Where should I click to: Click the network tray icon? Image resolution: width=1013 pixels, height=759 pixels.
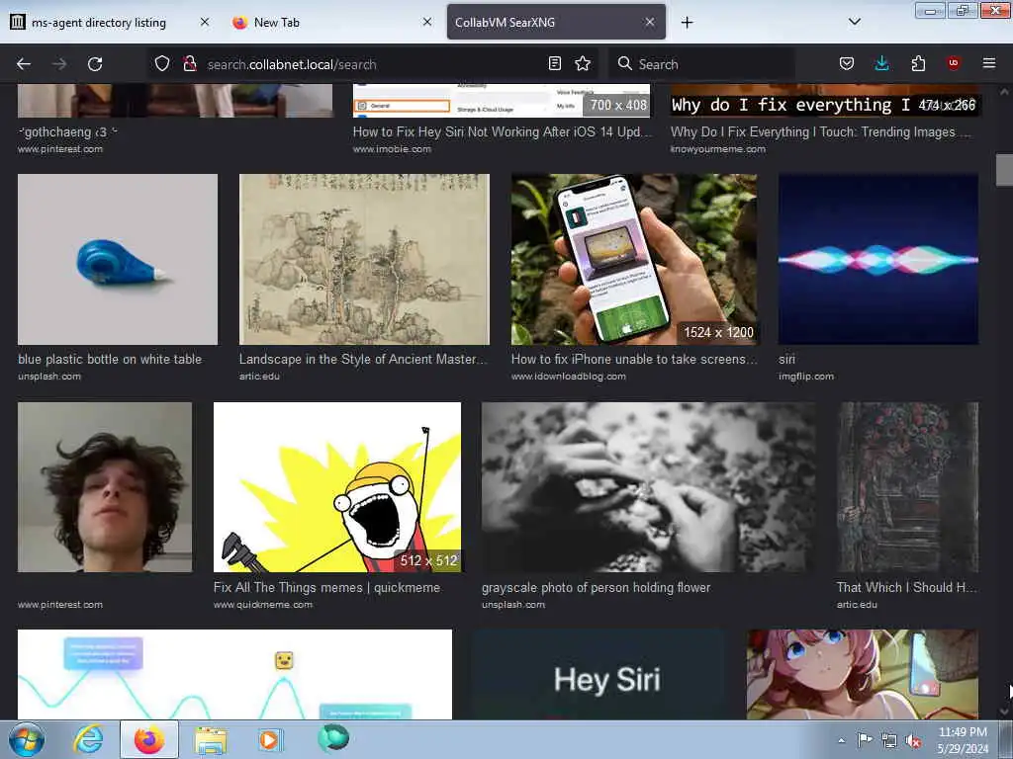(889, 741)
